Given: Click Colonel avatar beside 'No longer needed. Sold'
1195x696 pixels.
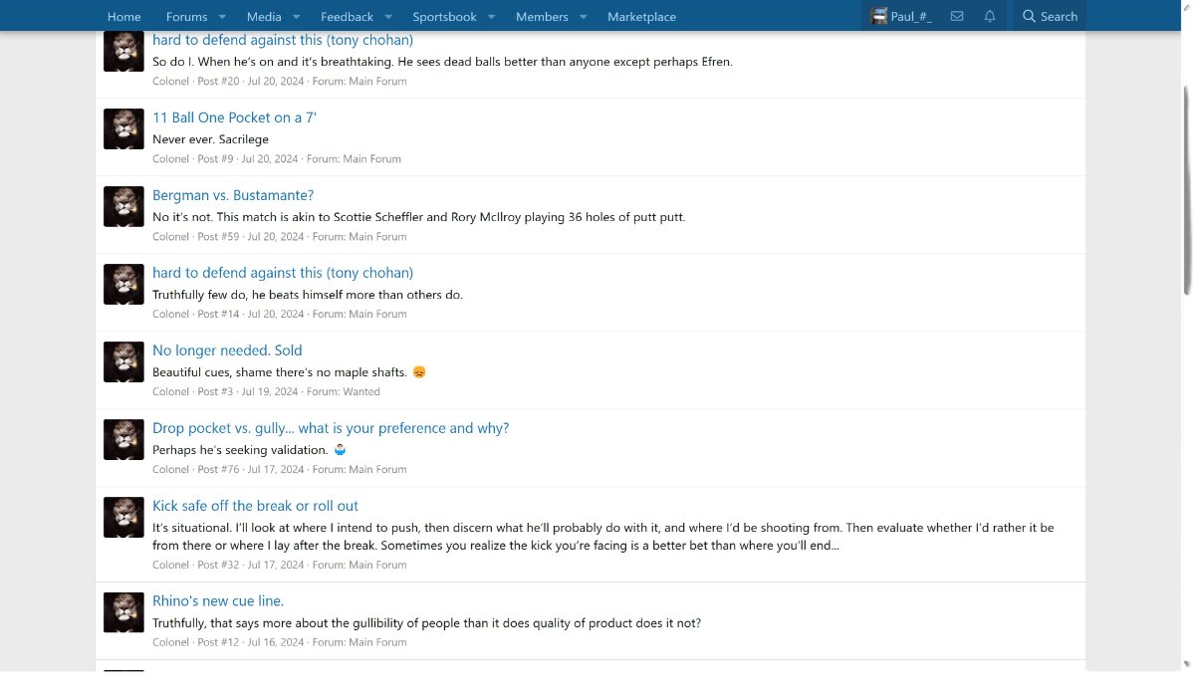Looking at the screenshot, I should (x=123, y=361).
